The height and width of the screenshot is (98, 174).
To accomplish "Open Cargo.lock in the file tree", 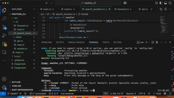I will [x=20, y=64].
